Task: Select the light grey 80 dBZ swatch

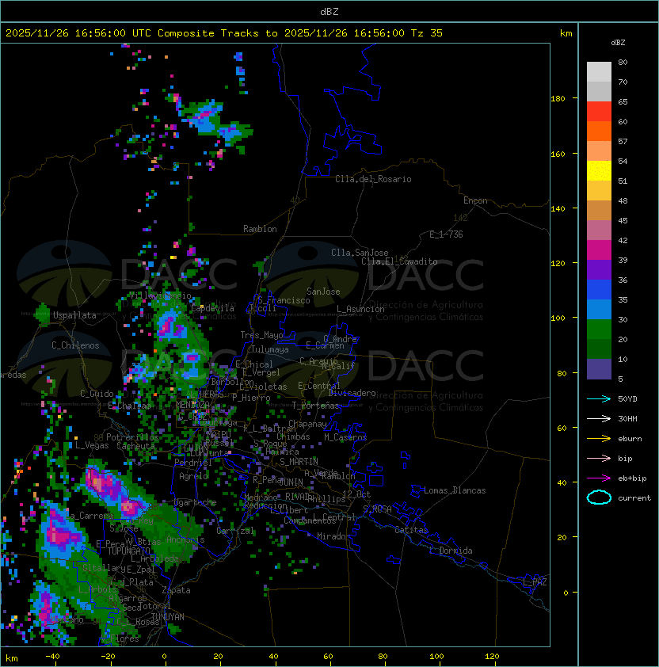Action: click(x=599, y=71)
